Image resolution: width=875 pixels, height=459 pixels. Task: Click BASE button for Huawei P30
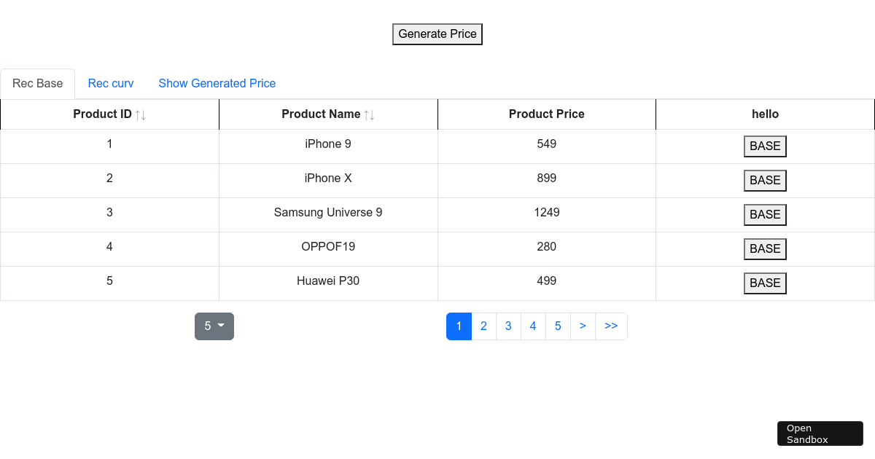(765, 283)
